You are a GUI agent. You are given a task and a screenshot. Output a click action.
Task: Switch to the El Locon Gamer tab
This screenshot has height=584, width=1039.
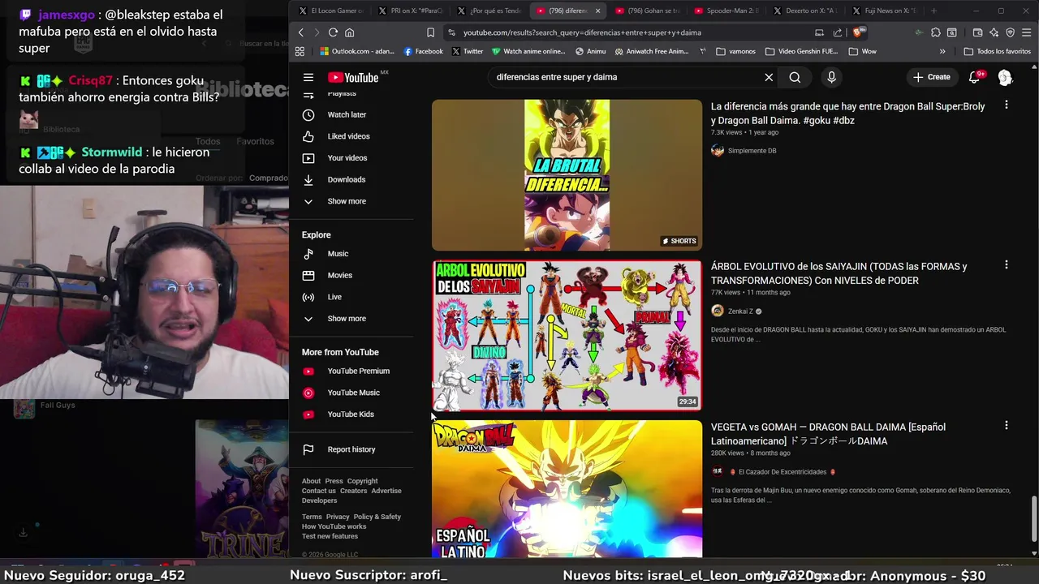[x=330, y=11]
